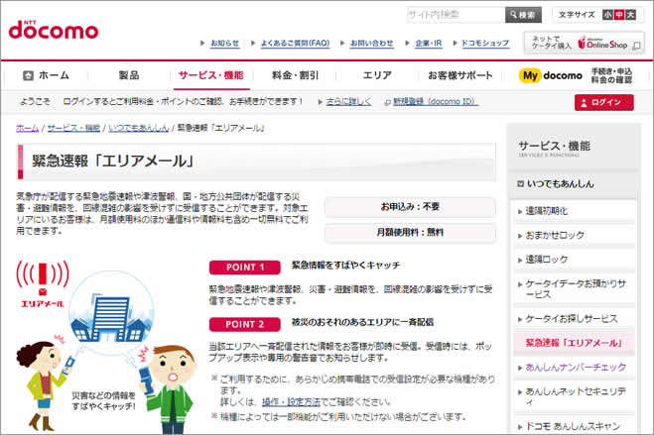Collapse the いつでもあんしん sidebar section

(x=556, y=184)
